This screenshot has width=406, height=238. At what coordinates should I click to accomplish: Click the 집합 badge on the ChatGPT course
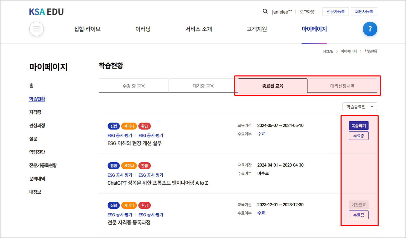[114, 166]
